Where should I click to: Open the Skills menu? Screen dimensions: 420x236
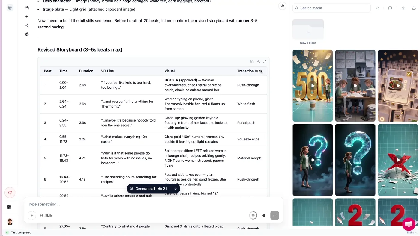coord(46,215)
